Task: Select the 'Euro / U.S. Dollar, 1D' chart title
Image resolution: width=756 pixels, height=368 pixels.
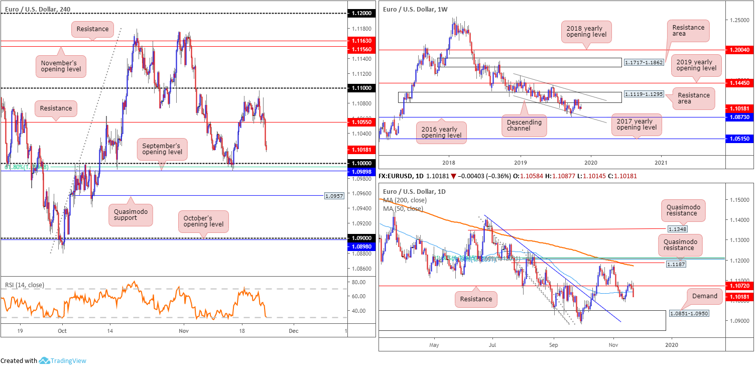Action: (x=414, y=191)
